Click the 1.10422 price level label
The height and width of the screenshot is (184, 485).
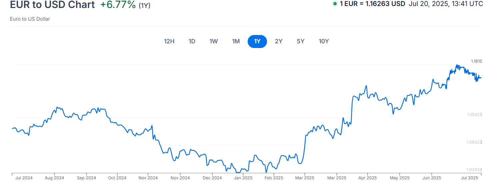475,115
